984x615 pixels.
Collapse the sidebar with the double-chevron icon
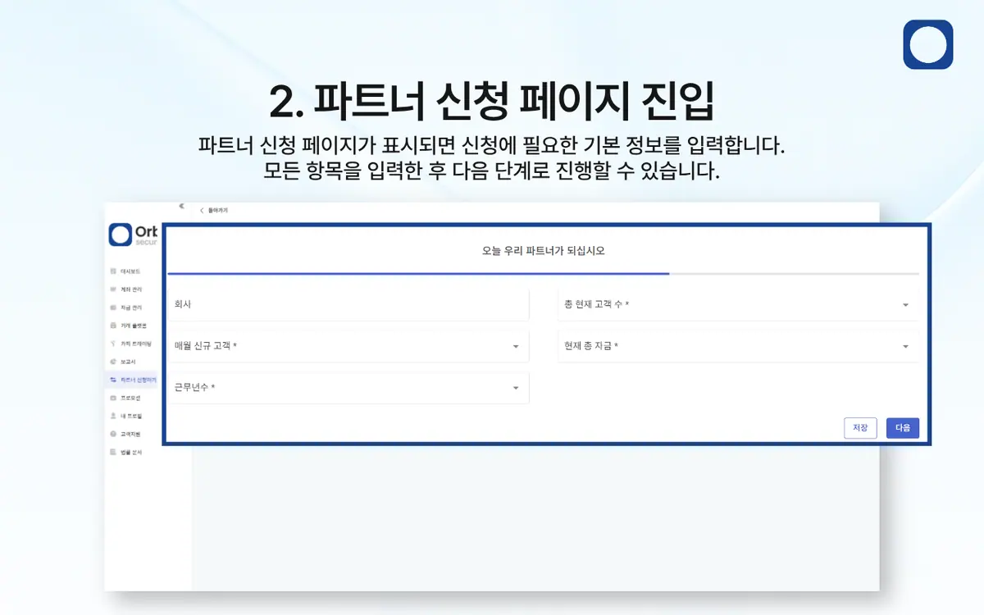pos(181,207)
